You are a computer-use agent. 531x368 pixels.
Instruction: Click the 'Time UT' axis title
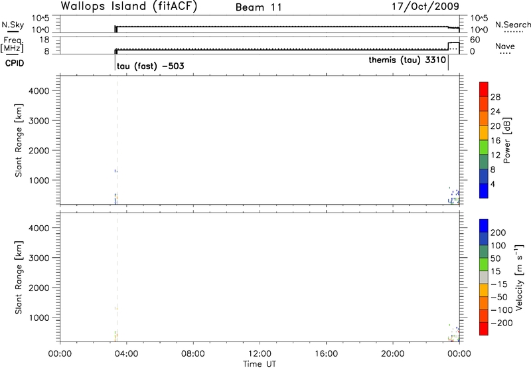coord(260,364)
